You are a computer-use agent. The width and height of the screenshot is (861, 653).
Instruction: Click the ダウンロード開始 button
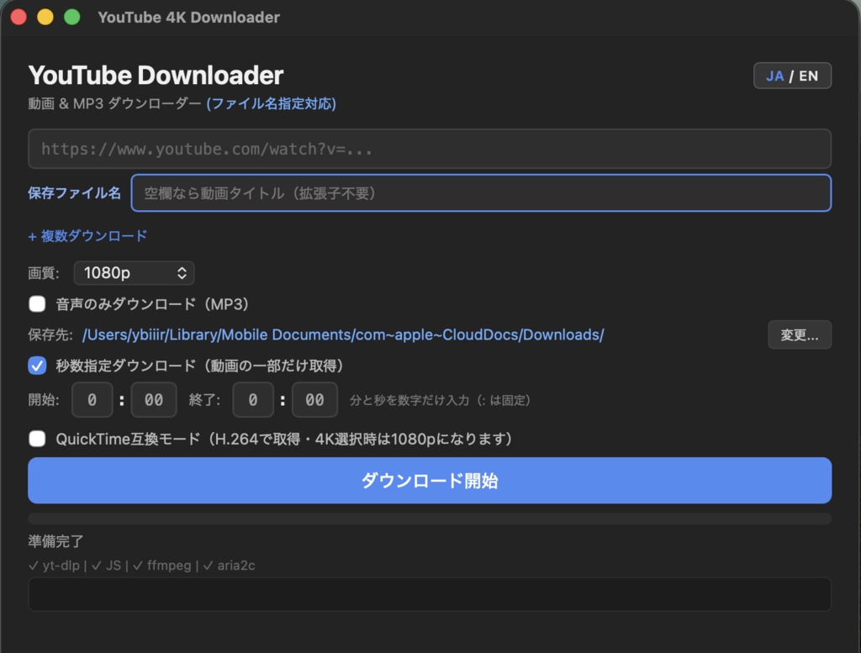click(x=430, y=481)
